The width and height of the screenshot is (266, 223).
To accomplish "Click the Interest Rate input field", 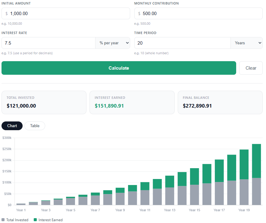I will click(49, 43).
